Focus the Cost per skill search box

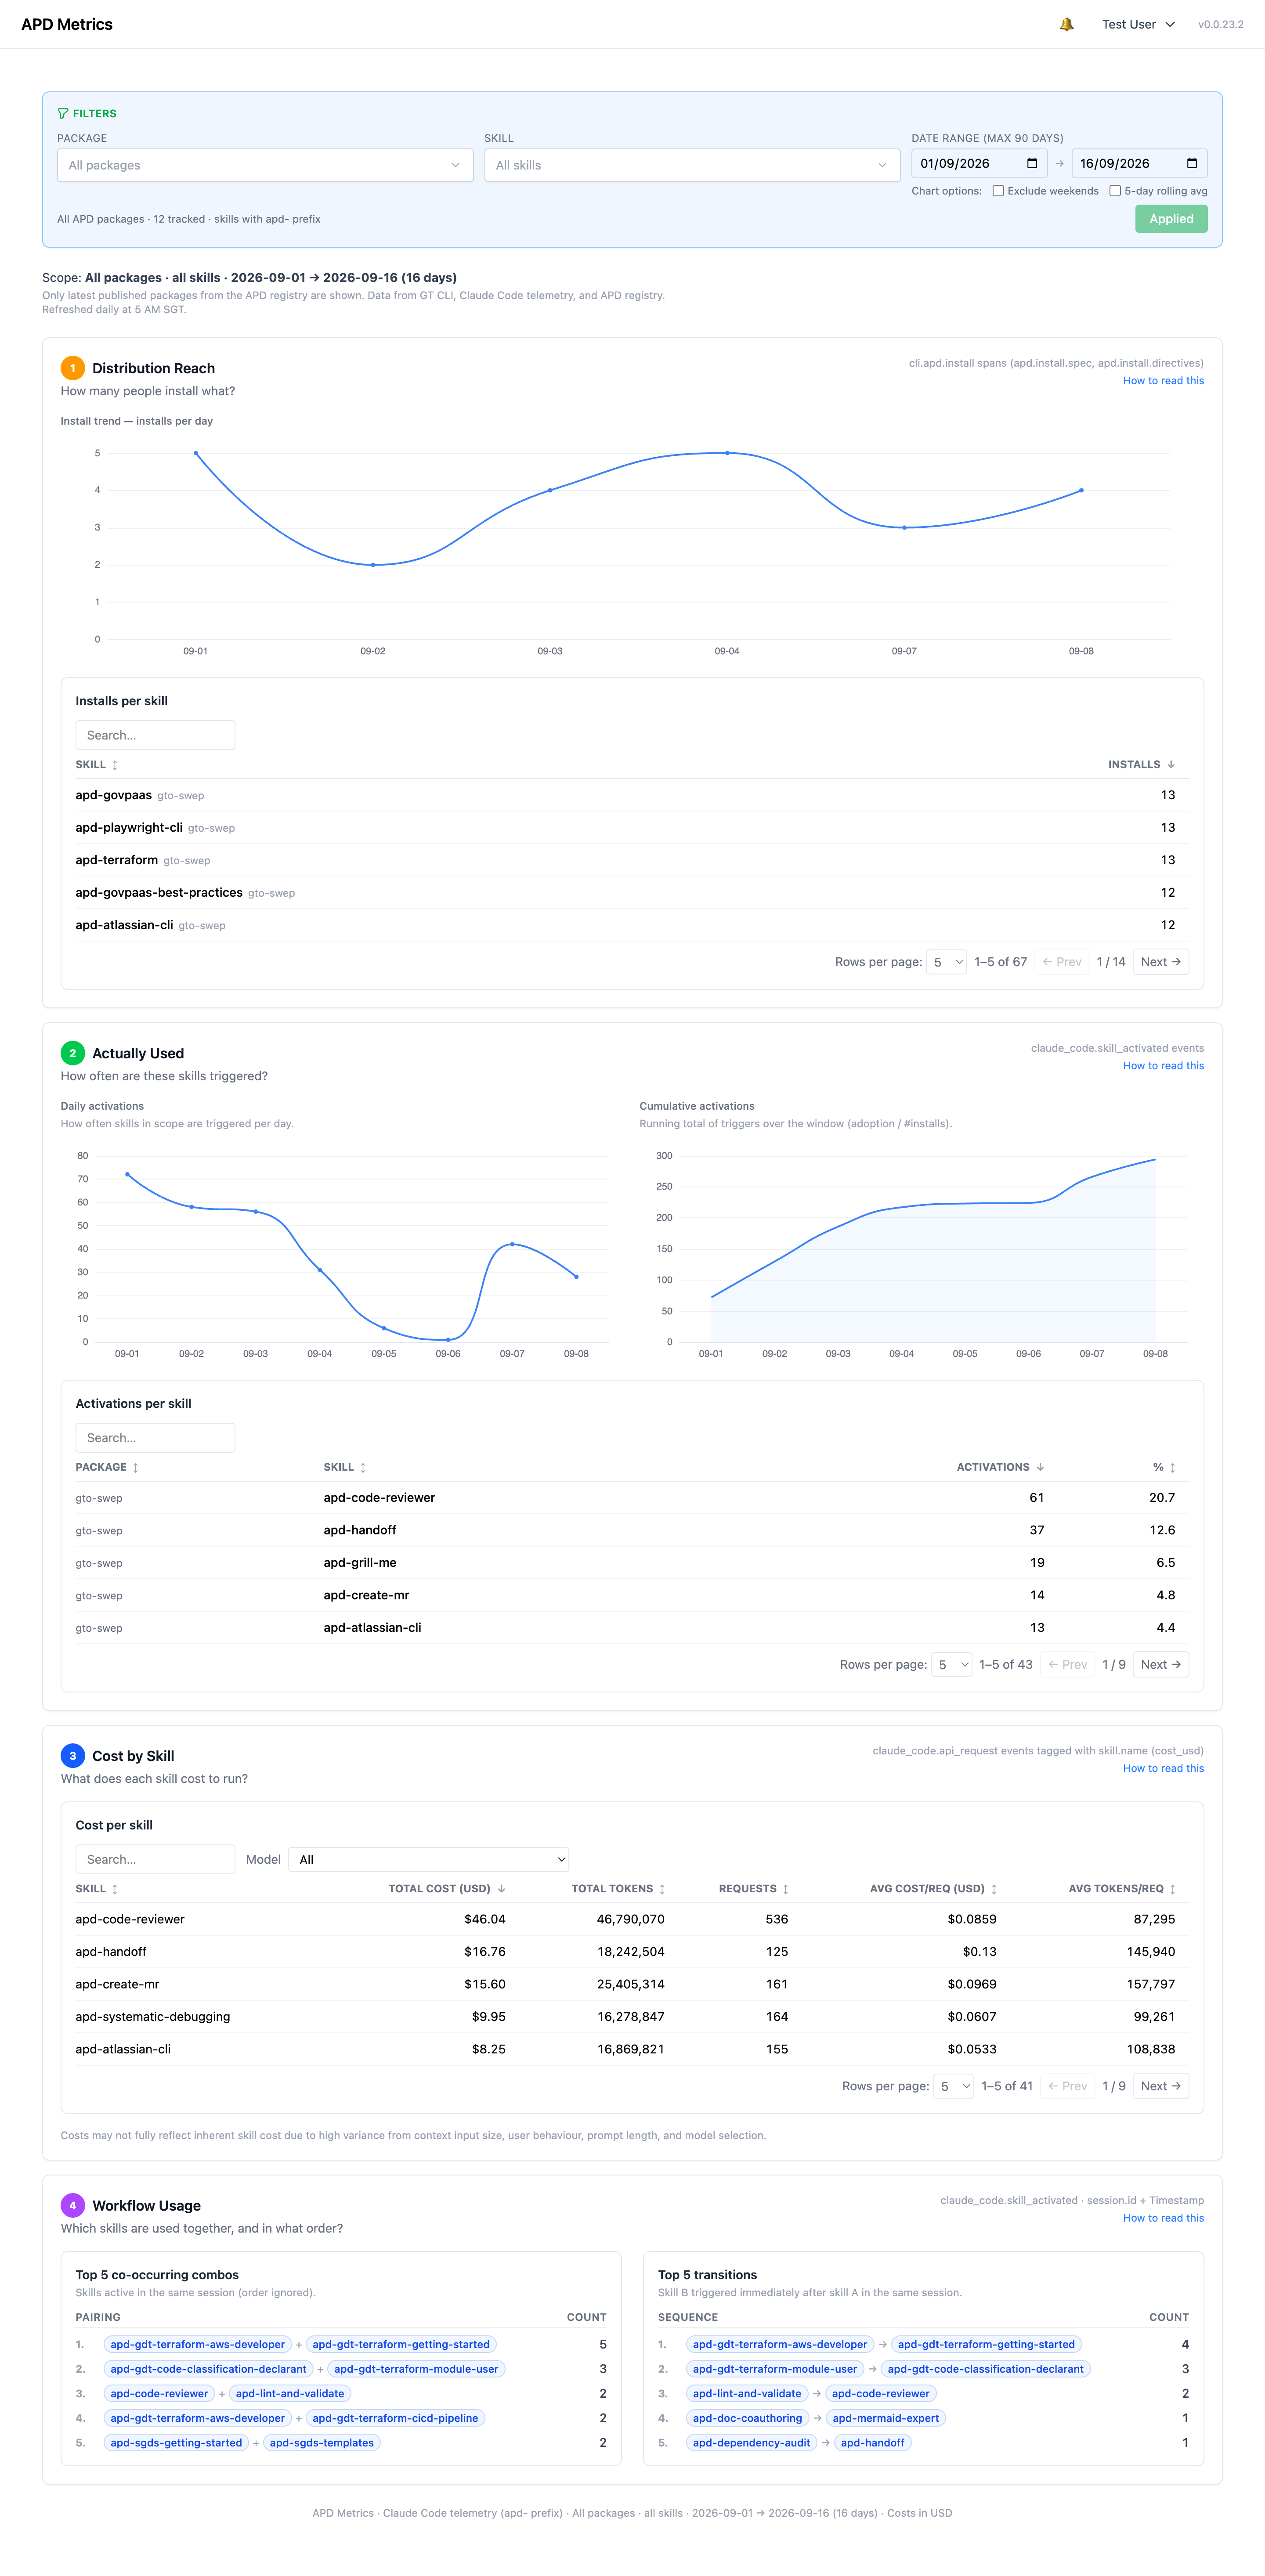155,1860
